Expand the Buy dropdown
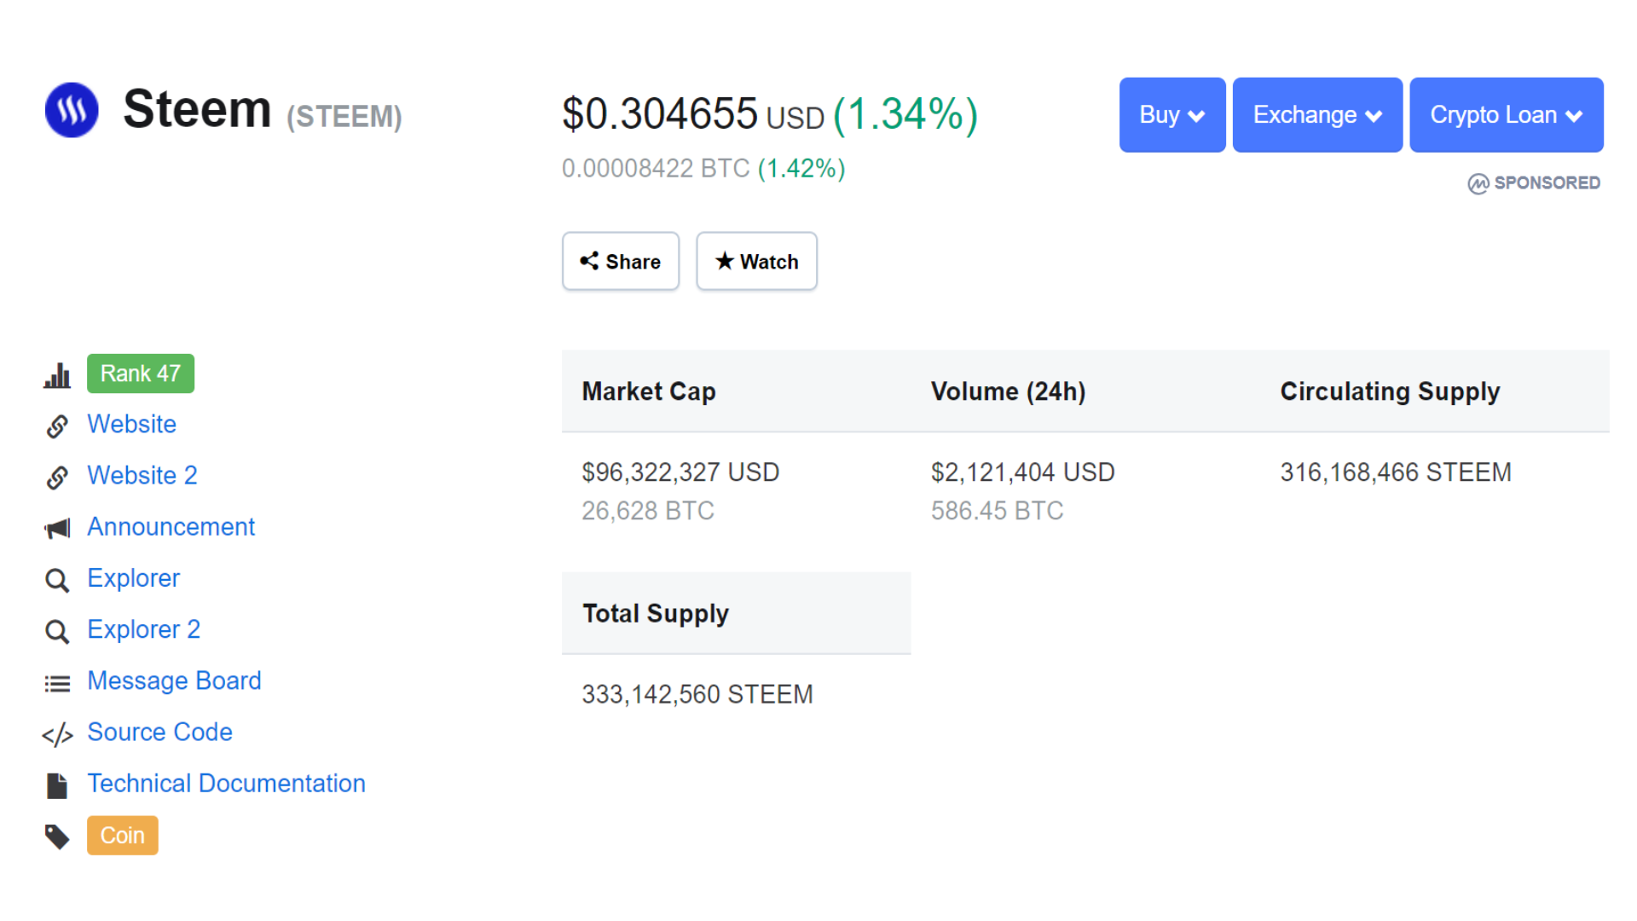 click(x=1171, y=115)
